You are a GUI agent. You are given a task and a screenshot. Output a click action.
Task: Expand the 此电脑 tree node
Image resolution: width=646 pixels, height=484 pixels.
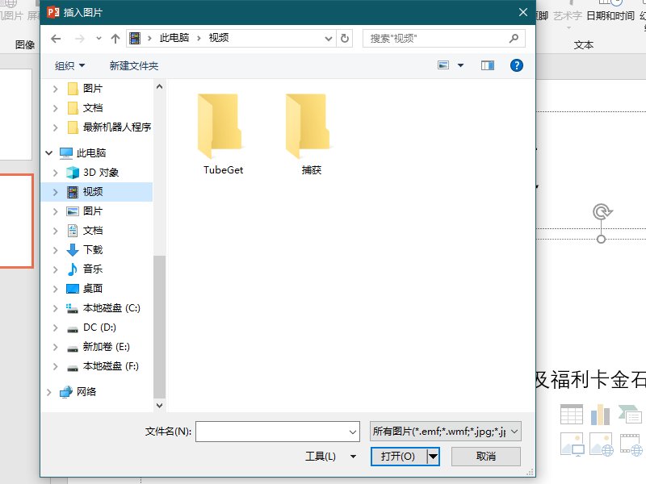pyautogui.click(x=48, y=152)
